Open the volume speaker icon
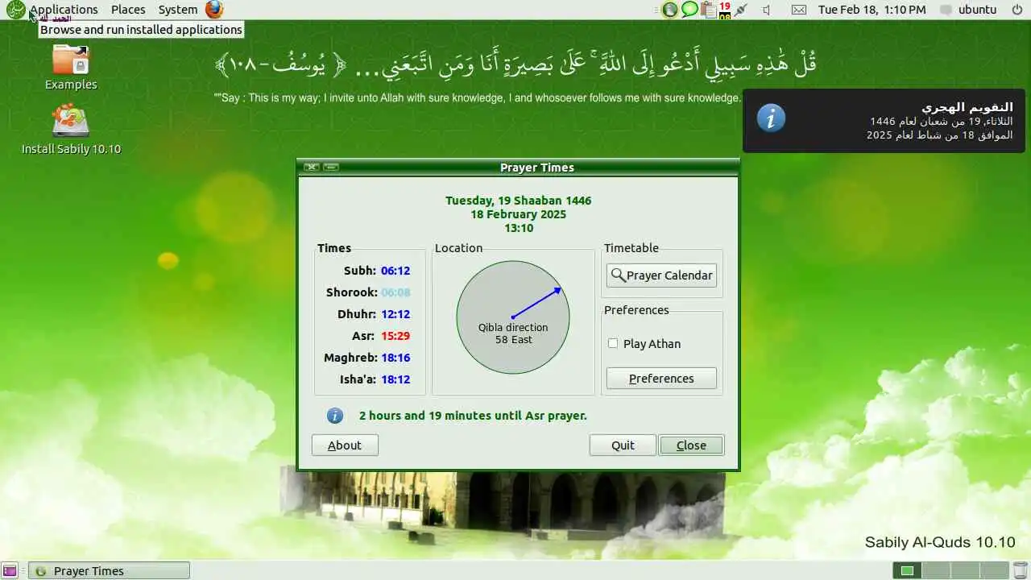Viewport: 1031px width, 580px height. coord(766,10)
